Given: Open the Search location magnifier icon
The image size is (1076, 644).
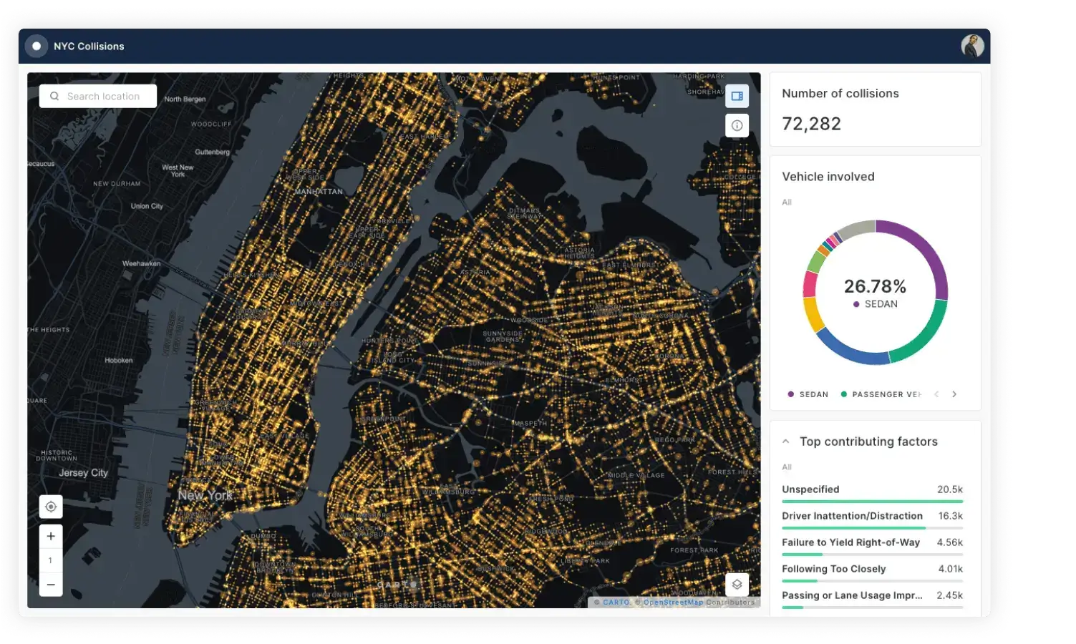Looking at the screenshot, I should 55,95.
